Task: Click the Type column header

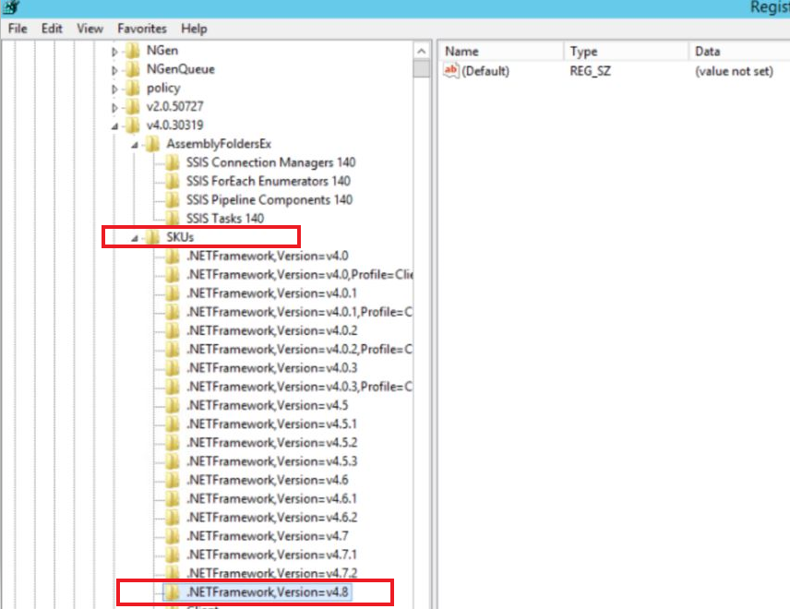Action: 624,52
